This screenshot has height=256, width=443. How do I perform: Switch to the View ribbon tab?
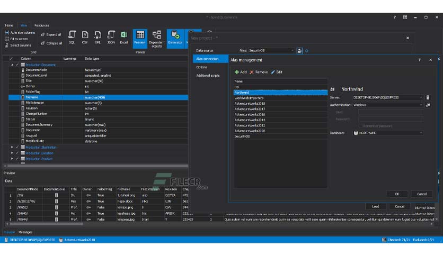[x=24, y=25]
